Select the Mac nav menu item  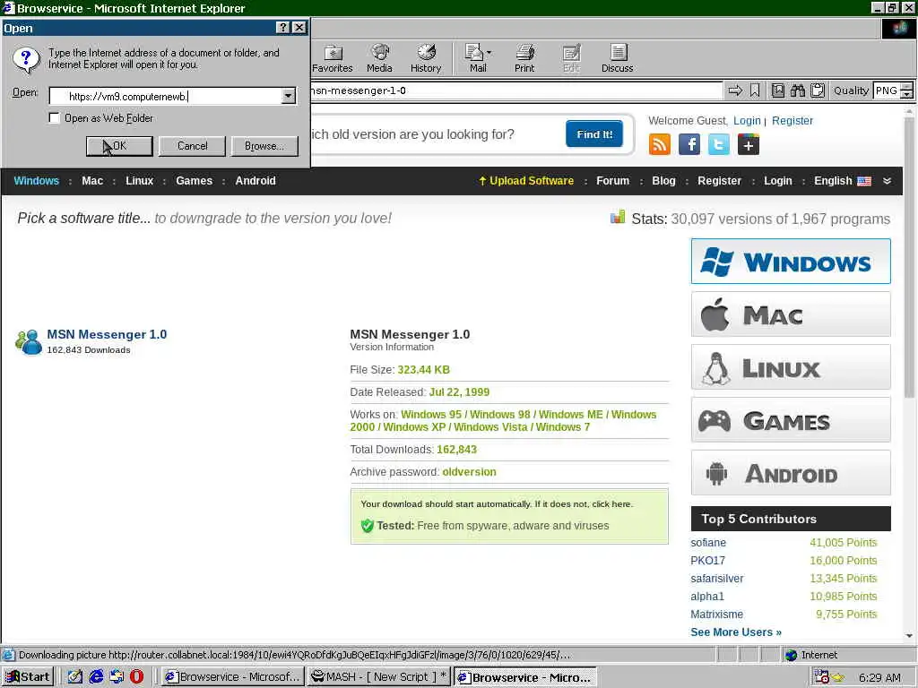point(92,181)
